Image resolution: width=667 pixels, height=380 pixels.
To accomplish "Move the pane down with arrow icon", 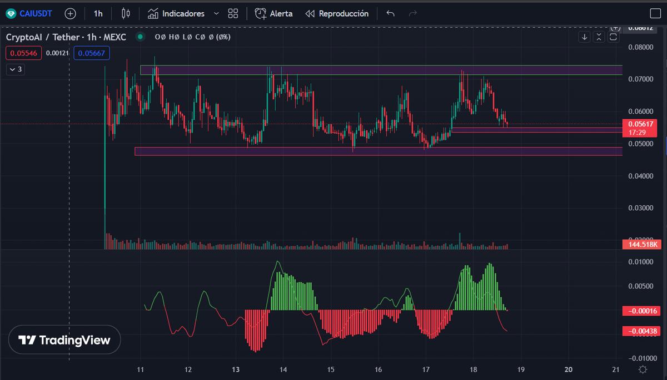I will tap(584, 37).
